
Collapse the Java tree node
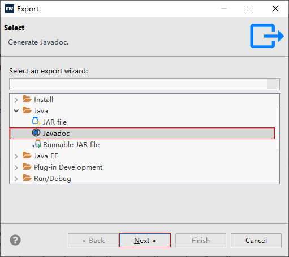tap(16, 111)
